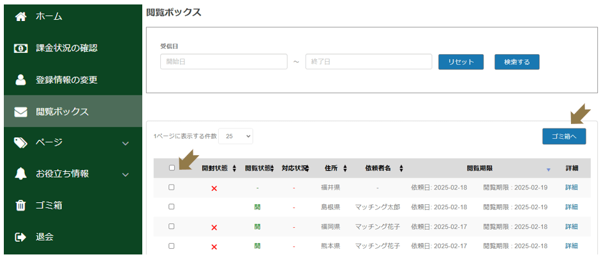Click 依頼日: 2025-02-17 in the 福岡県 row
The image size is (601, 257).
(x=439, y=226)
